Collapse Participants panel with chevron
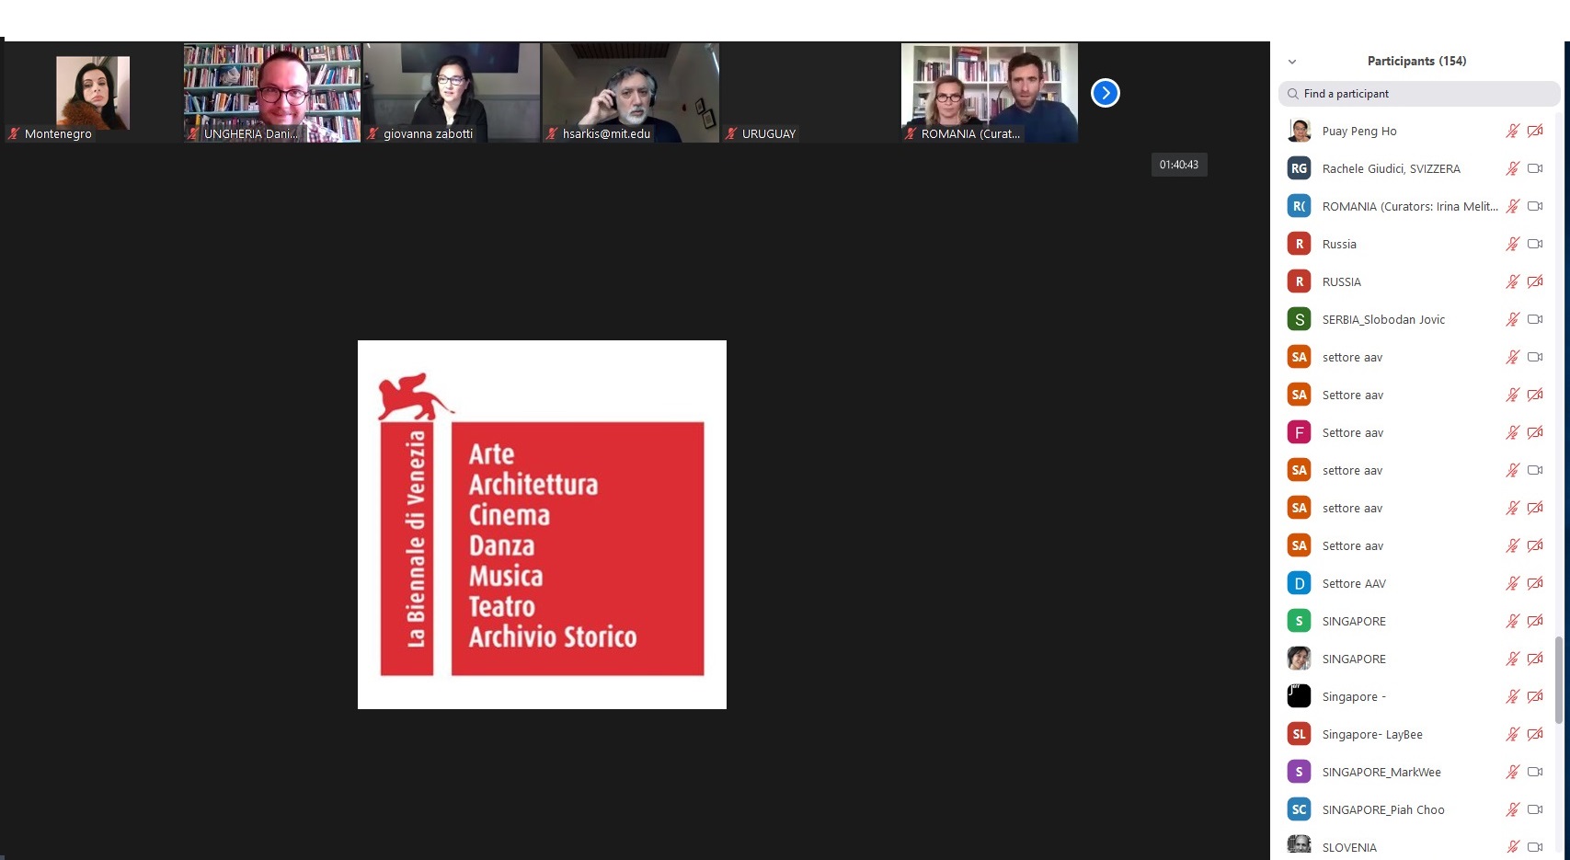 pyautogui.click(x=1292, y=62)
